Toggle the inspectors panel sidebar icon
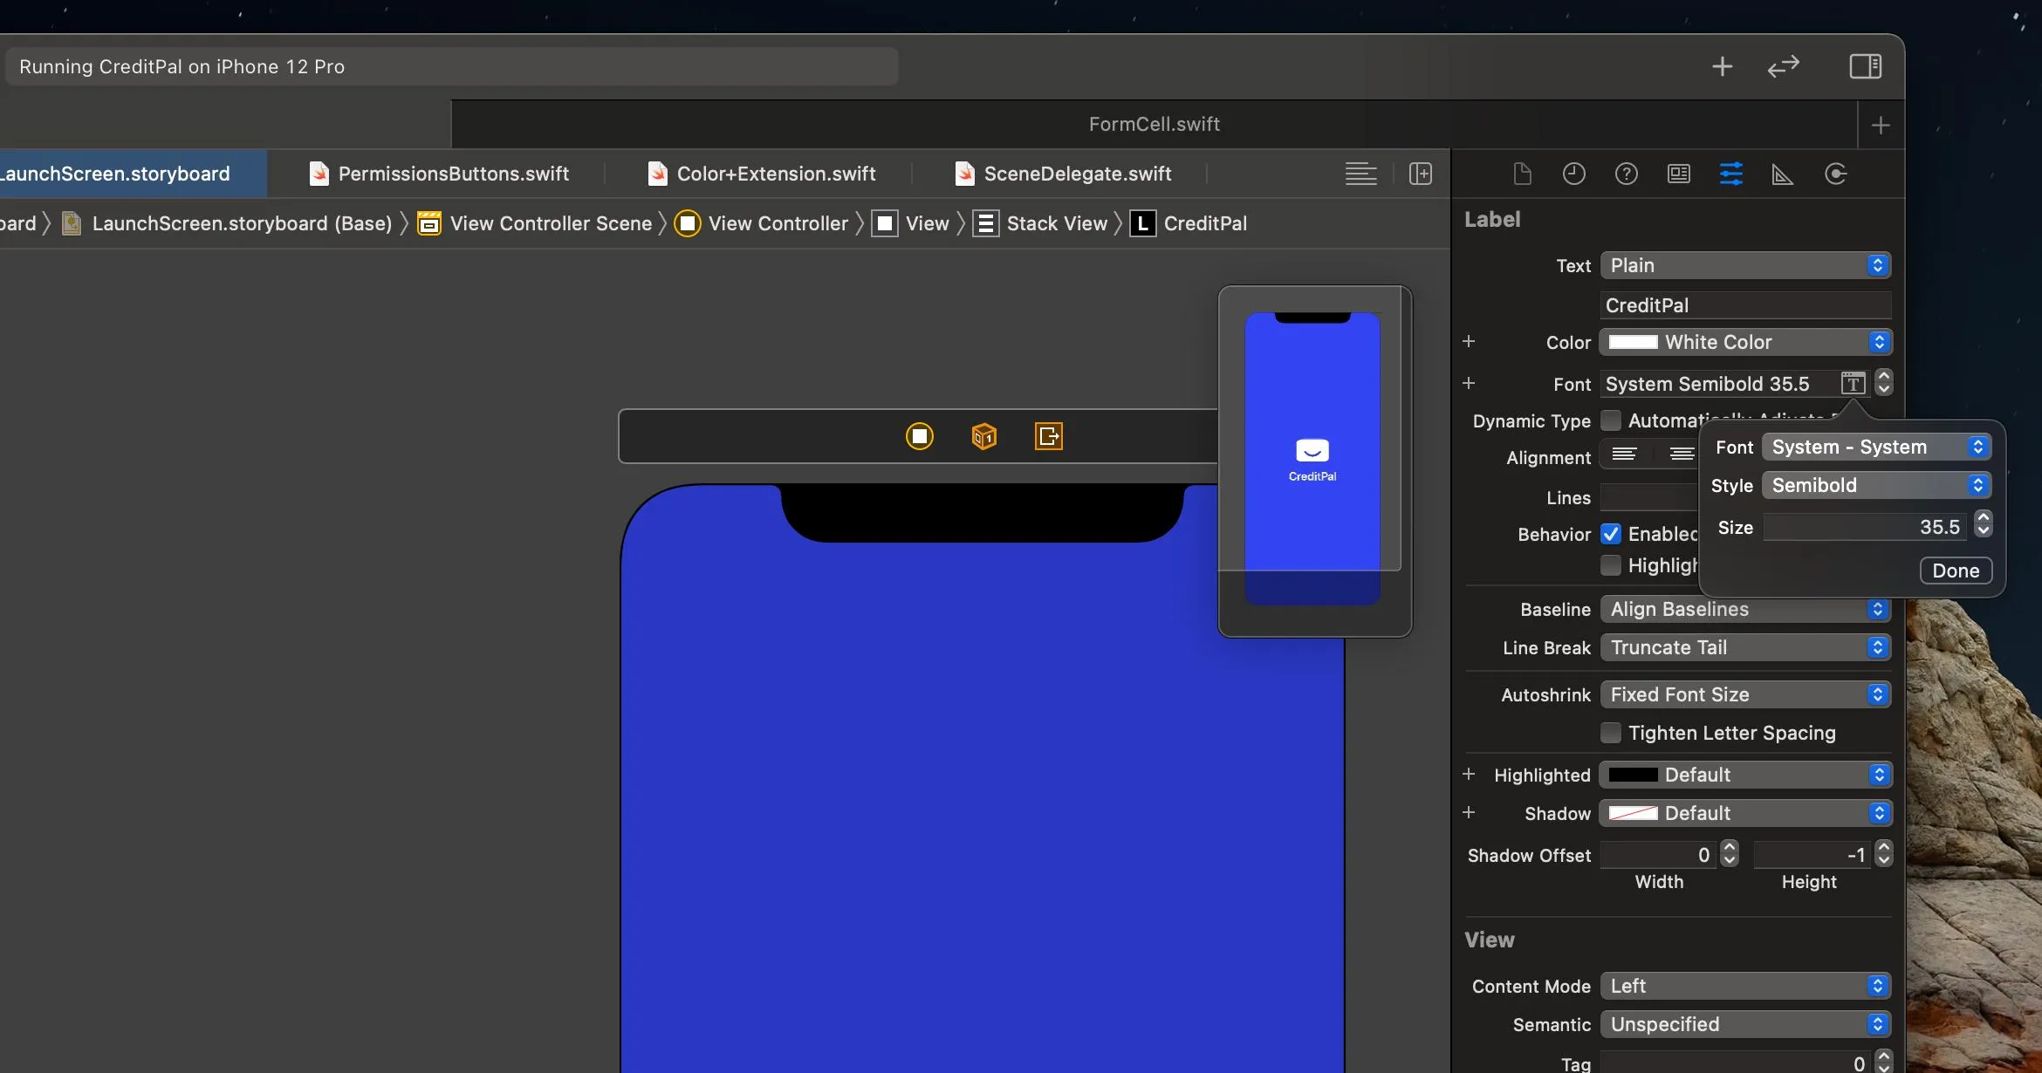Image resolution: width=2042 pixels, height=1073 pixels. pyautogui.click(x=1865, y=66)
